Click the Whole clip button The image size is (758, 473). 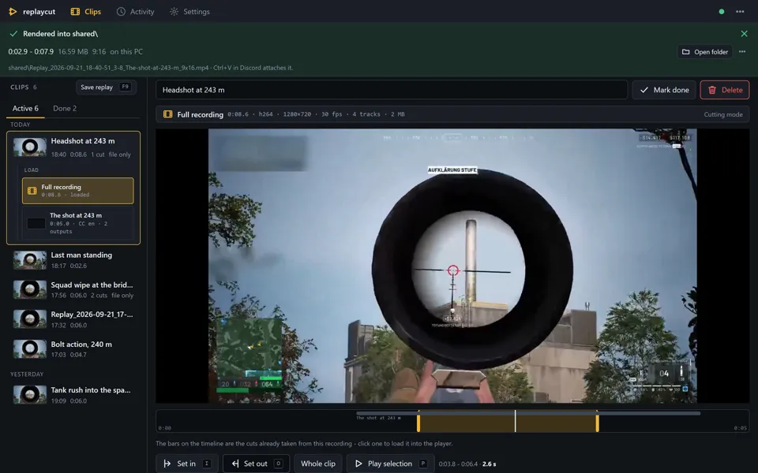pyautogui.click(x=318, y=464)
